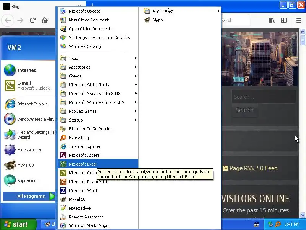Select the Blog browser tab
Image resolution: width=306 pixels, height=230 pixels.
tap(39, 7)
